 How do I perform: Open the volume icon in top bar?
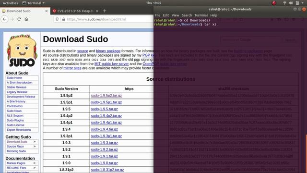click(291, 3)
